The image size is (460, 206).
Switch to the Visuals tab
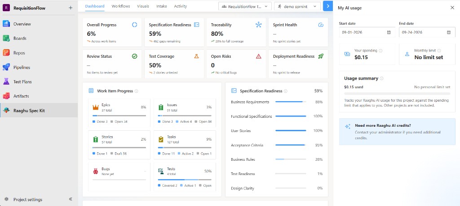click(x=143, y=6)
